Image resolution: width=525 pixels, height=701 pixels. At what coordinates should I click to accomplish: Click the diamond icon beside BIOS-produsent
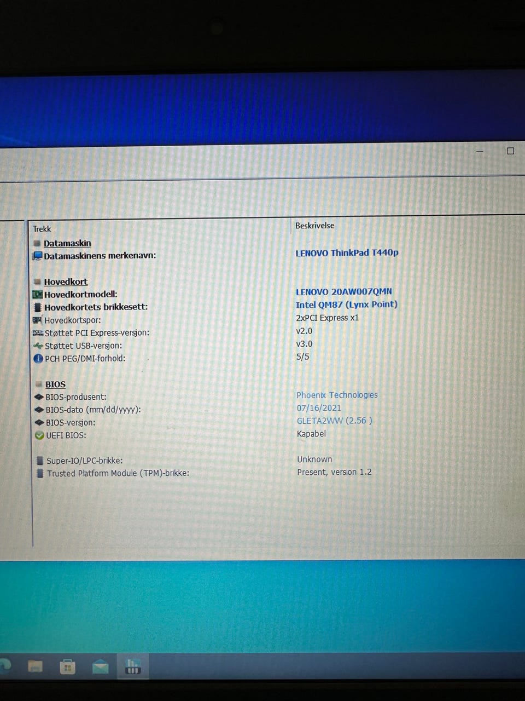(x=39, y=397)
